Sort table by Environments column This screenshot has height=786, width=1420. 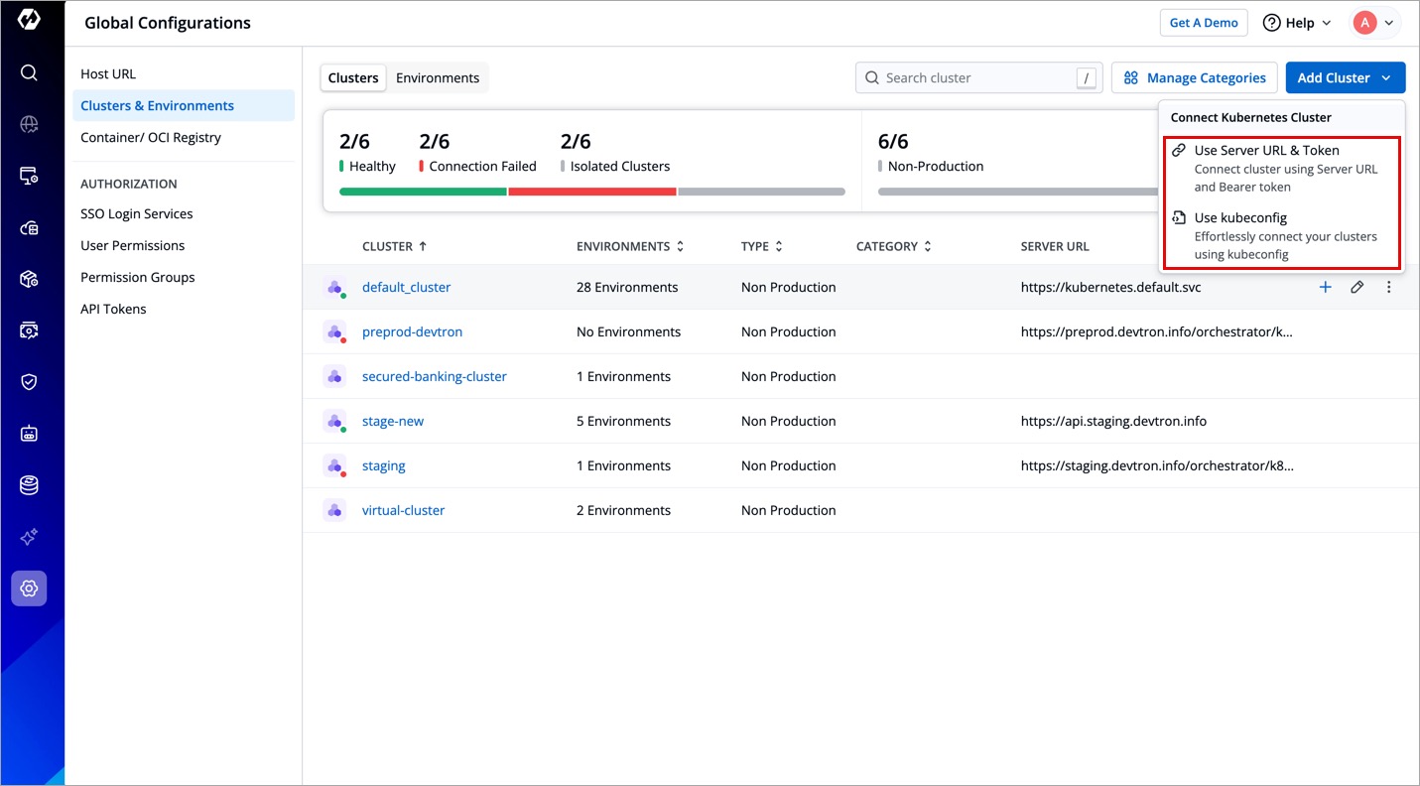tap(630, 246)
